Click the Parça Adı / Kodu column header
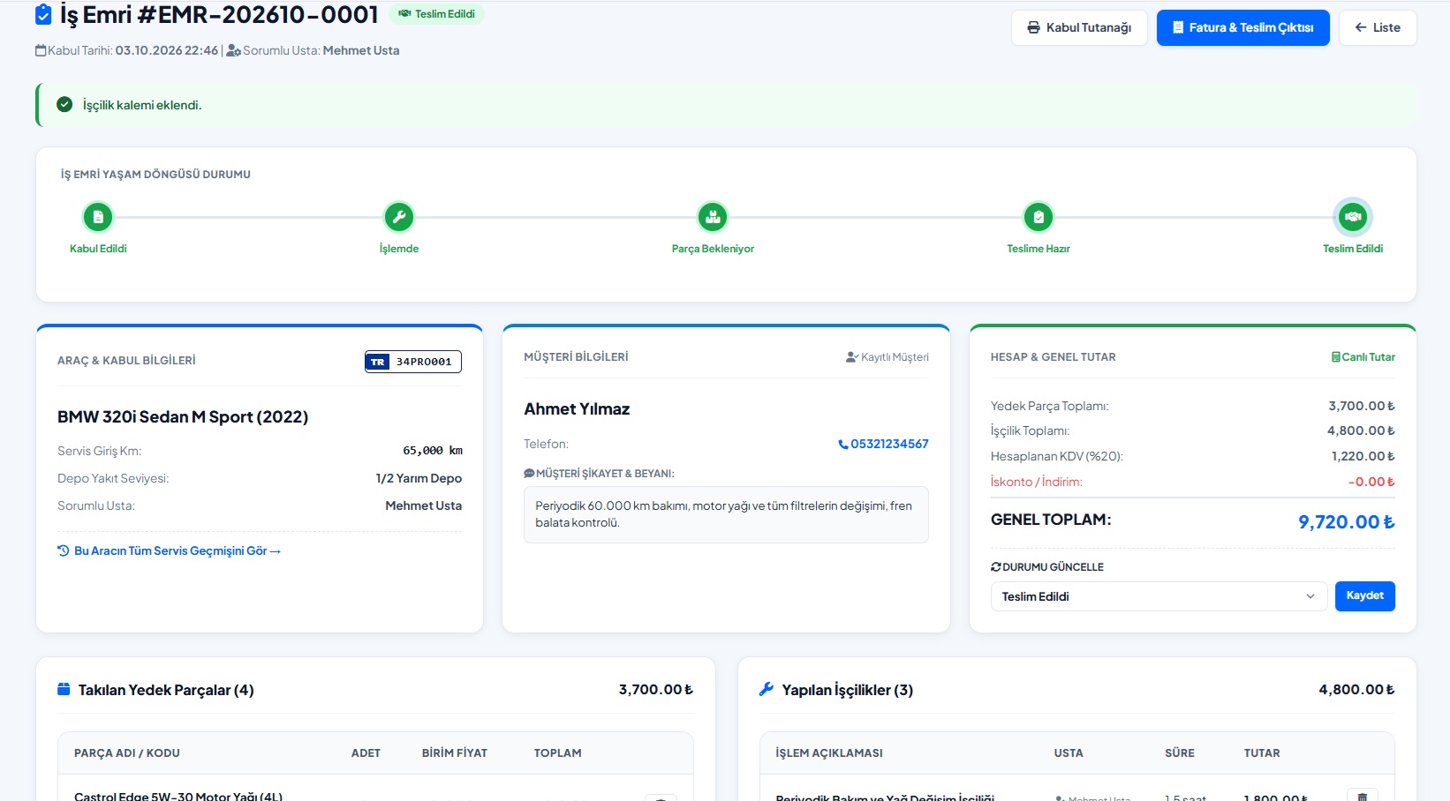This screenshot has height=801, width=1450. (x=127, y=752)
